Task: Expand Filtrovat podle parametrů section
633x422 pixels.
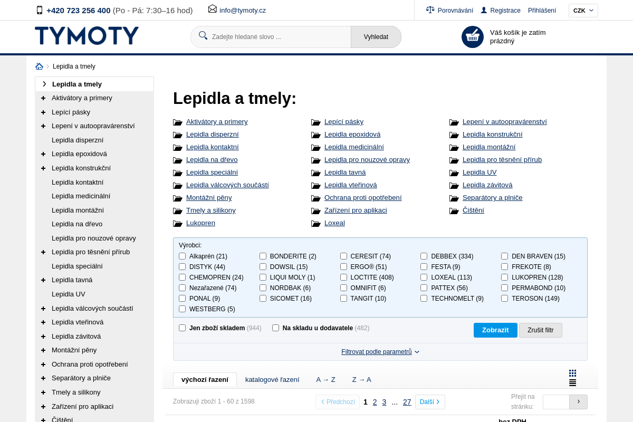Action: pyautogui.click(x=380, y=352)
